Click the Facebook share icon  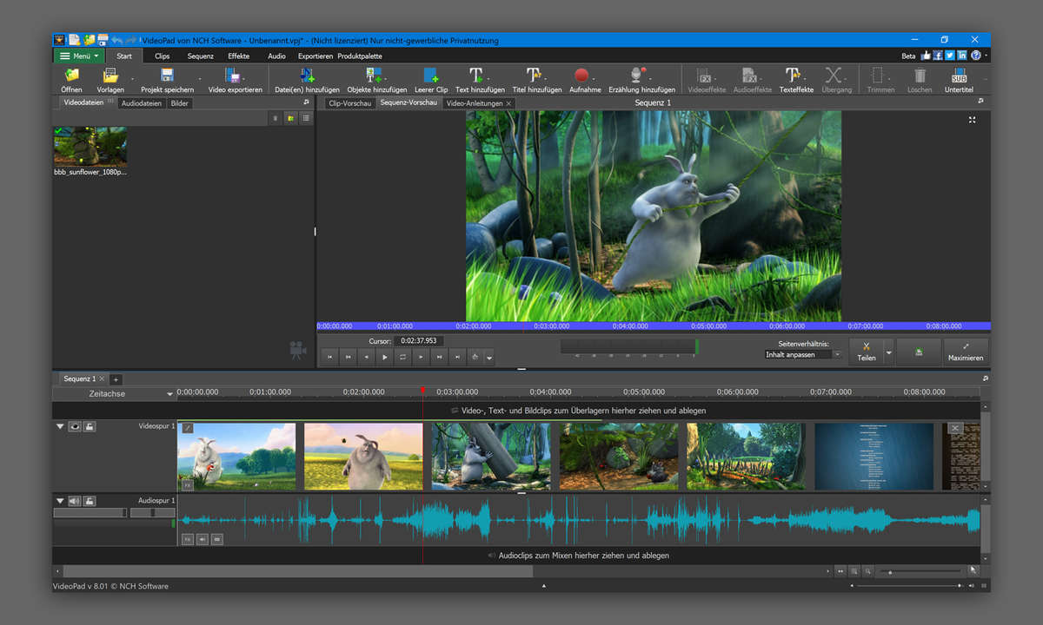tap(938, 56)
